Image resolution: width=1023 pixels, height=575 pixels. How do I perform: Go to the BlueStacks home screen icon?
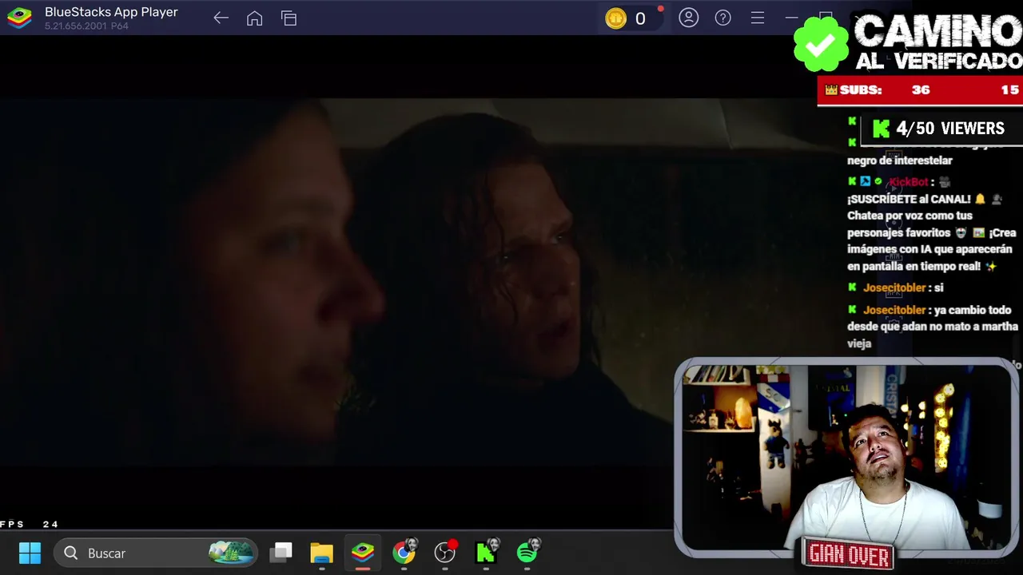(x=255, y=18)
